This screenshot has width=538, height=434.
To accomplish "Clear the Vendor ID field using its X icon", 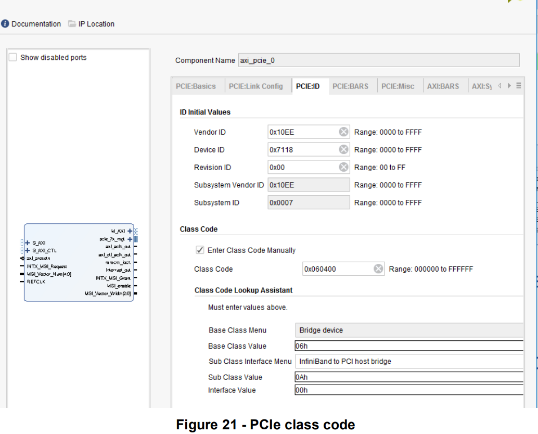I will click(343, 132).
